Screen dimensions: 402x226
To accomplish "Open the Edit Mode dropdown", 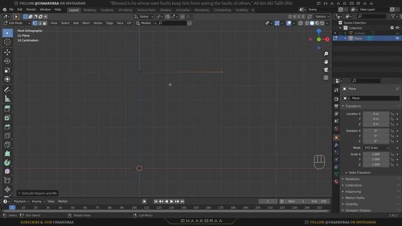I will [17, 23].
